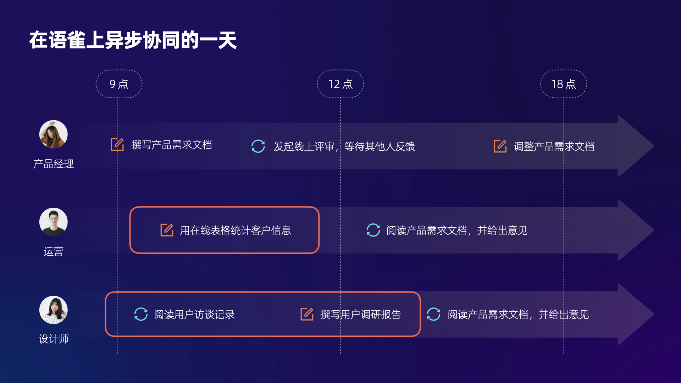Click the sync icon beside 阅读用户访谈记录
681x383 pixels.
click(x=141, y=314)
